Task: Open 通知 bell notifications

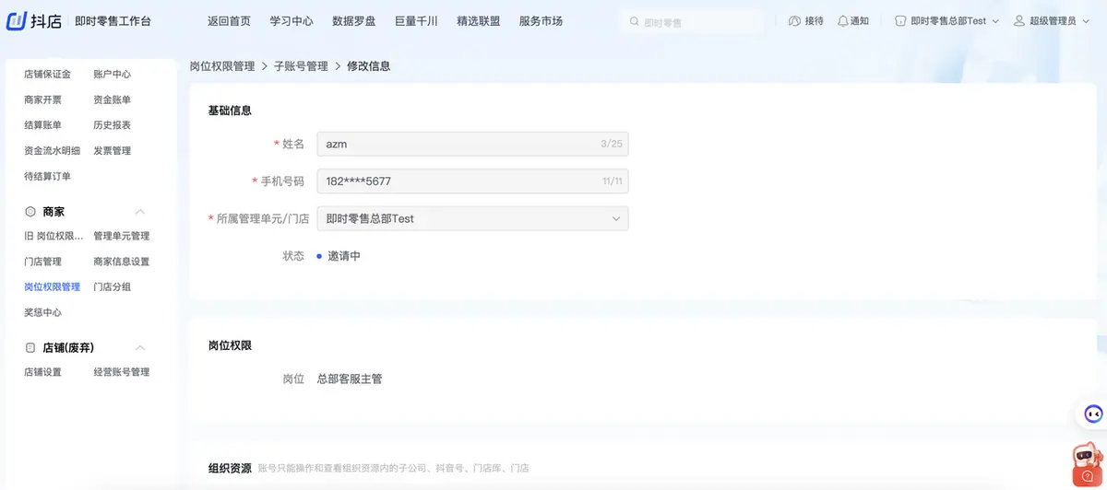Action: pos(842,21)
